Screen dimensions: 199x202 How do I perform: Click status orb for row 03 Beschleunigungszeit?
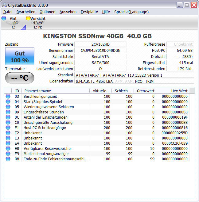(8, 96)
